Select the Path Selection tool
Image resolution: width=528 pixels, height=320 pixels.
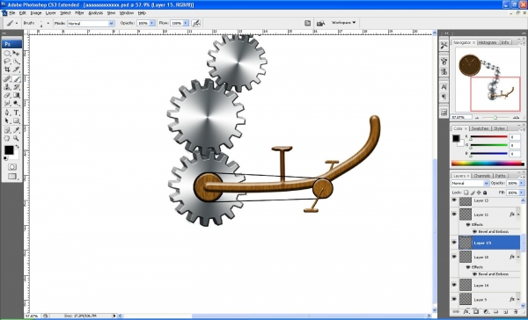pyautogui.click(x=7, y=120)
